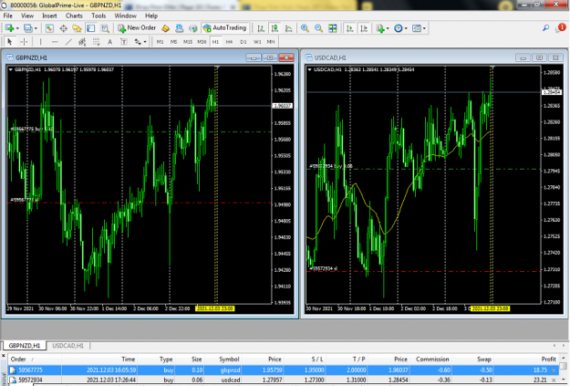Select the text label tool
The image size is (570, 386).
tap(124, 42)
